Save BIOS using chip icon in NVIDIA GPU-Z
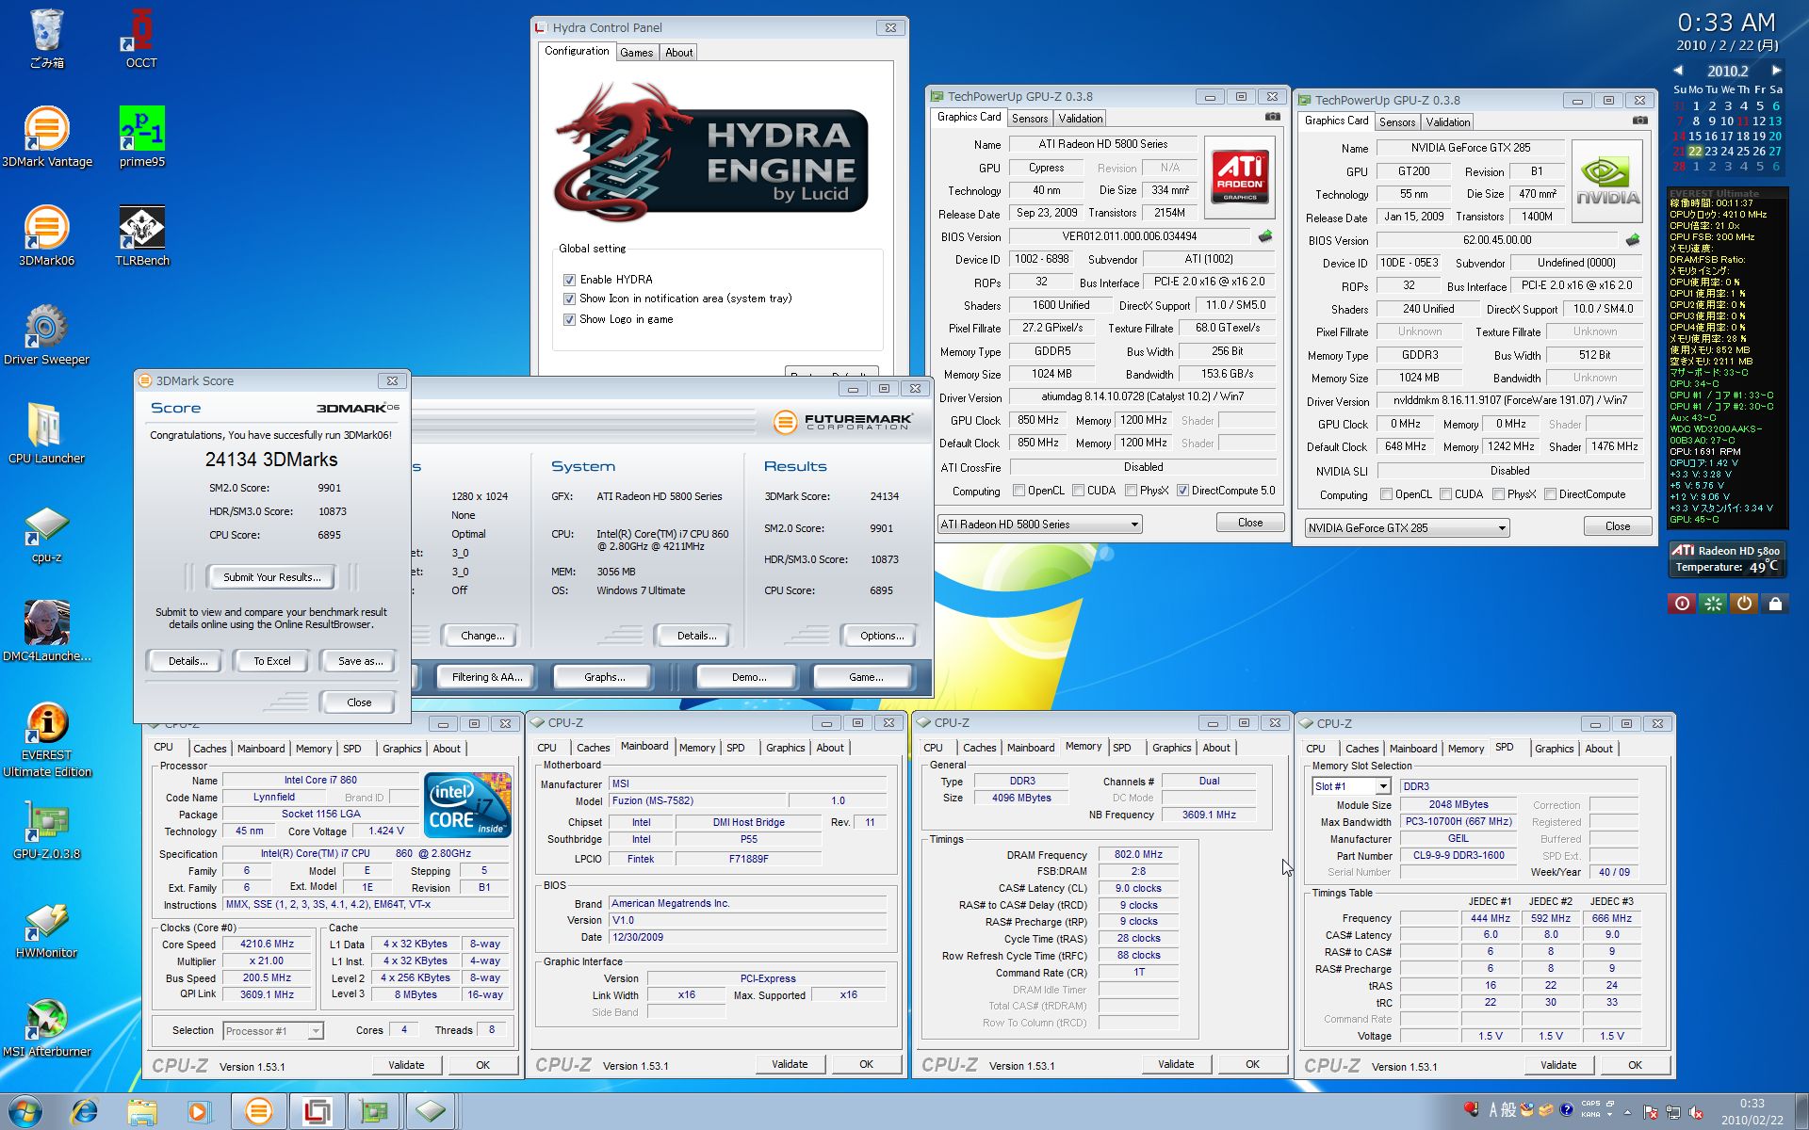Image resolution: width=1809 pixels, height=1130 pixels. [1632, 240]
